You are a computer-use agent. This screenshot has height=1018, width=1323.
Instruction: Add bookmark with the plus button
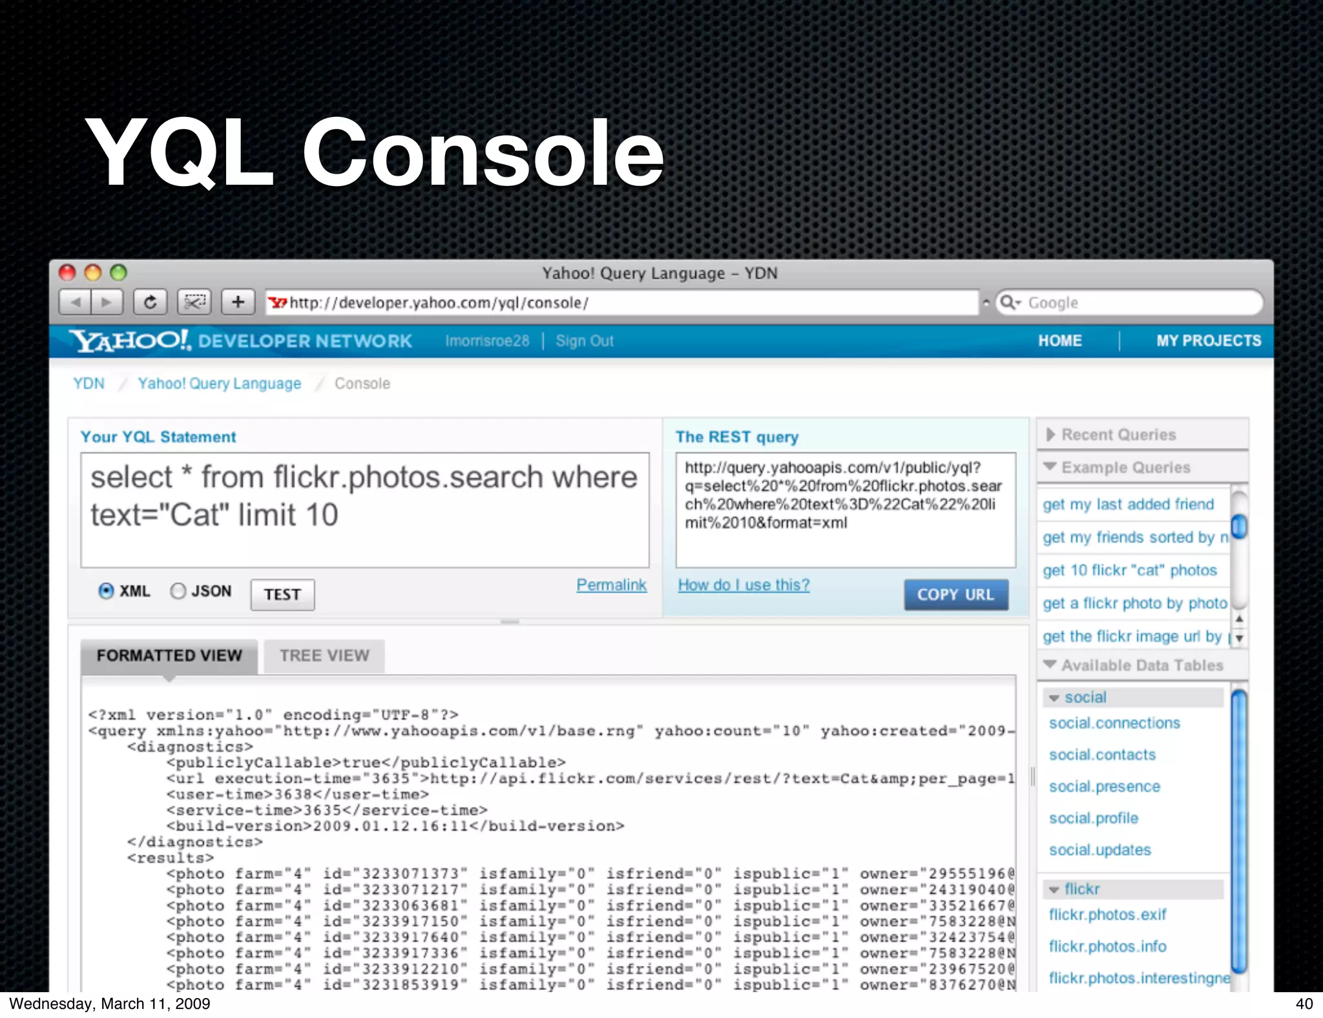click(238, 302)
